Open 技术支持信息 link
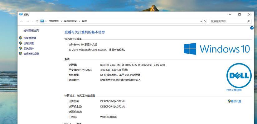 point(234,90)
